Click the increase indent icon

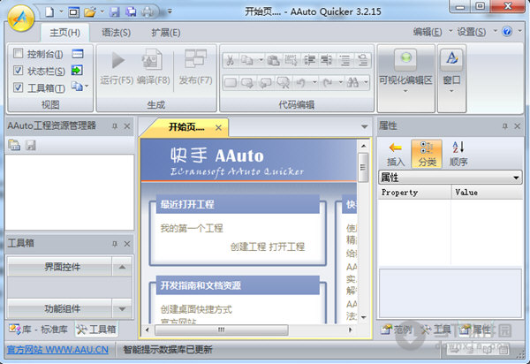tap(308, 60)
